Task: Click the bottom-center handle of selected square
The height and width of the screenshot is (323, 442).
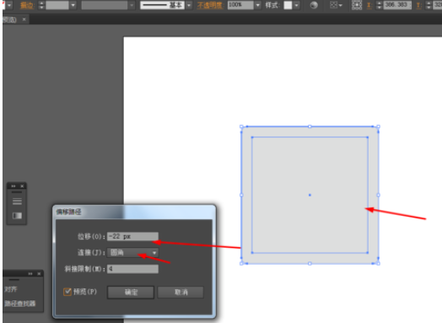Action: pos(310,263)
